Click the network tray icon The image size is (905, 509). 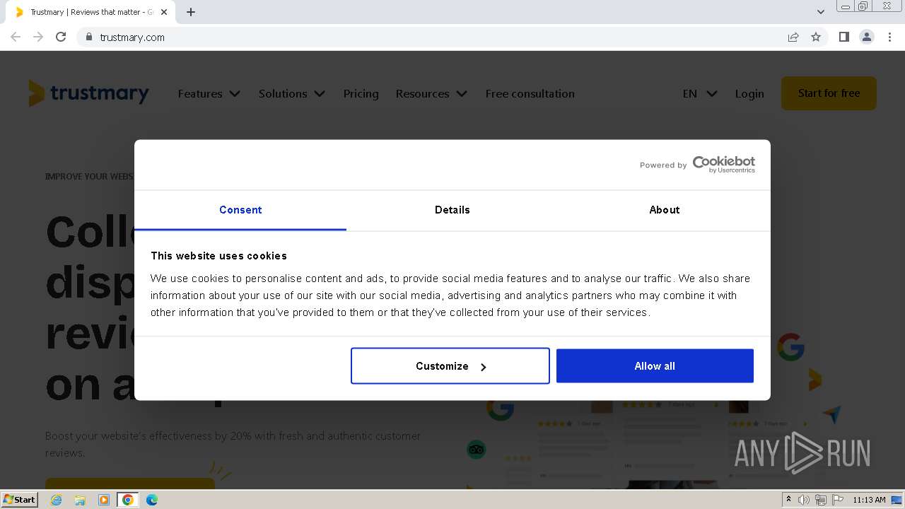tap(821, 500)
